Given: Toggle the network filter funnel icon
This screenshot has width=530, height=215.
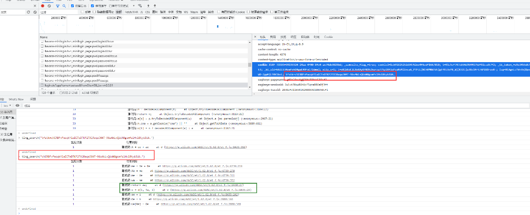Looking at the screenshot, I should (x=57, y=6).
